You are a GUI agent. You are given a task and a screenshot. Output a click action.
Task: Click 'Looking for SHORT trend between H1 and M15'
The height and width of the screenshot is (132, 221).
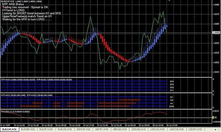click(31, 13)
